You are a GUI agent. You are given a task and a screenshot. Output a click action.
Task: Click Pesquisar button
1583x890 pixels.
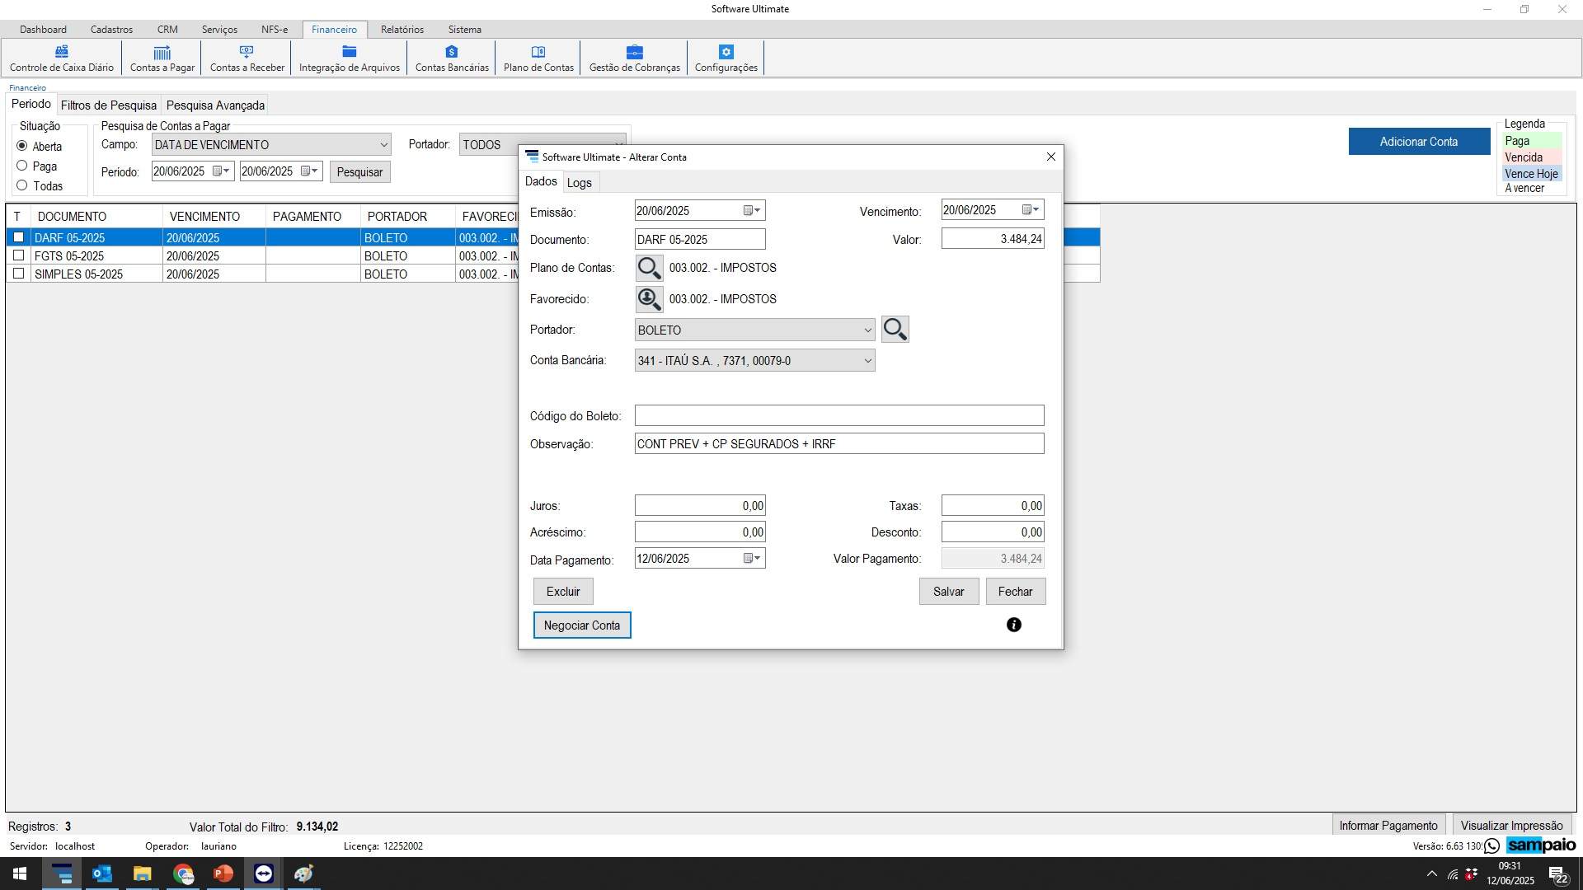pyautogui.click(x=359, y=172)
